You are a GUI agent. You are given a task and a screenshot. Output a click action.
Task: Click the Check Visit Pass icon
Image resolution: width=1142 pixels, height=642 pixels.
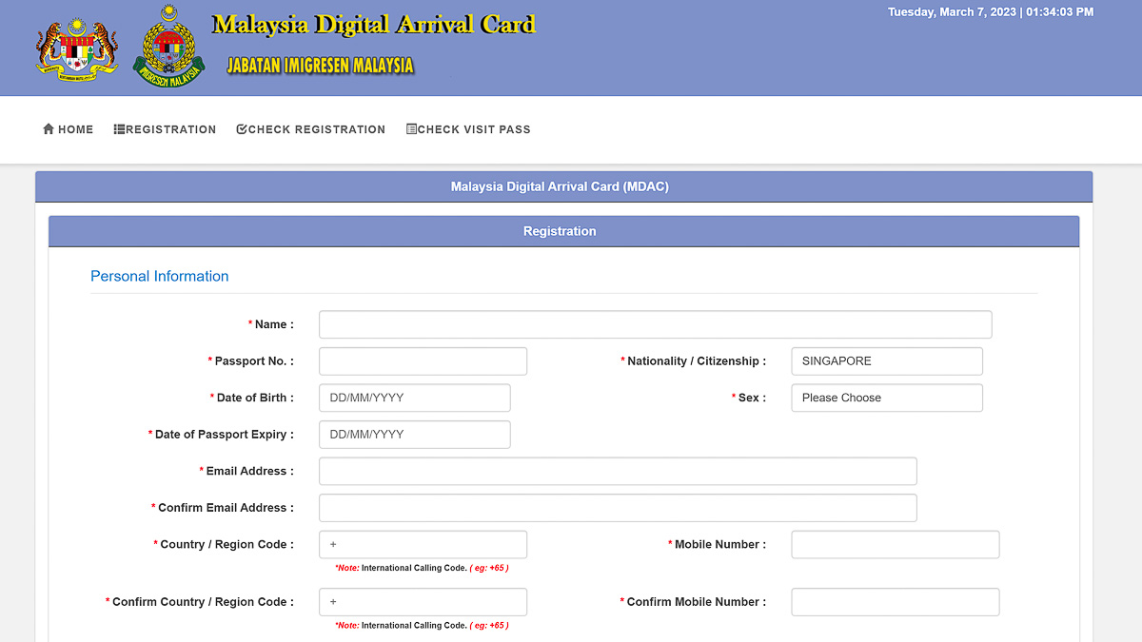point(411,129)
